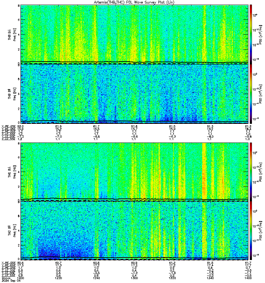This screenshot has width=265, height=283.
Task: Click the THB position value 62.0
Action: (x=20, y=126)
